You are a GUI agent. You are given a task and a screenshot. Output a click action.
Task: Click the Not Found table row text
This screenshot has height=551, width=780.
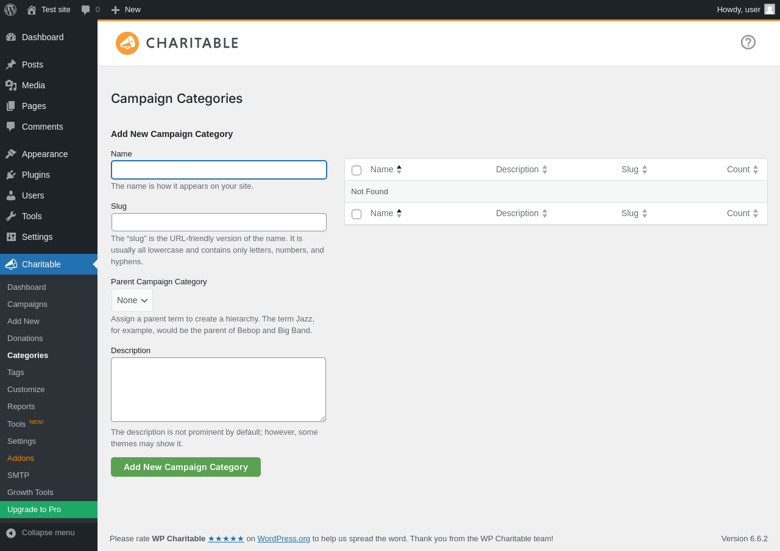(x=369, y=191)
